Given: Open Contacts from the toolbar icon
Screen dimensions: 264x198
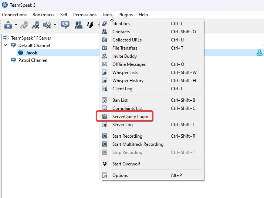Looking at the screenshot, I should coord(79,25).
